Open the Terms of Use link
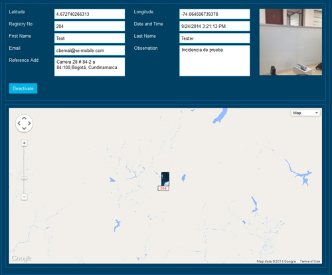Viewport: 332px width, 275px height. pos(310,261)
